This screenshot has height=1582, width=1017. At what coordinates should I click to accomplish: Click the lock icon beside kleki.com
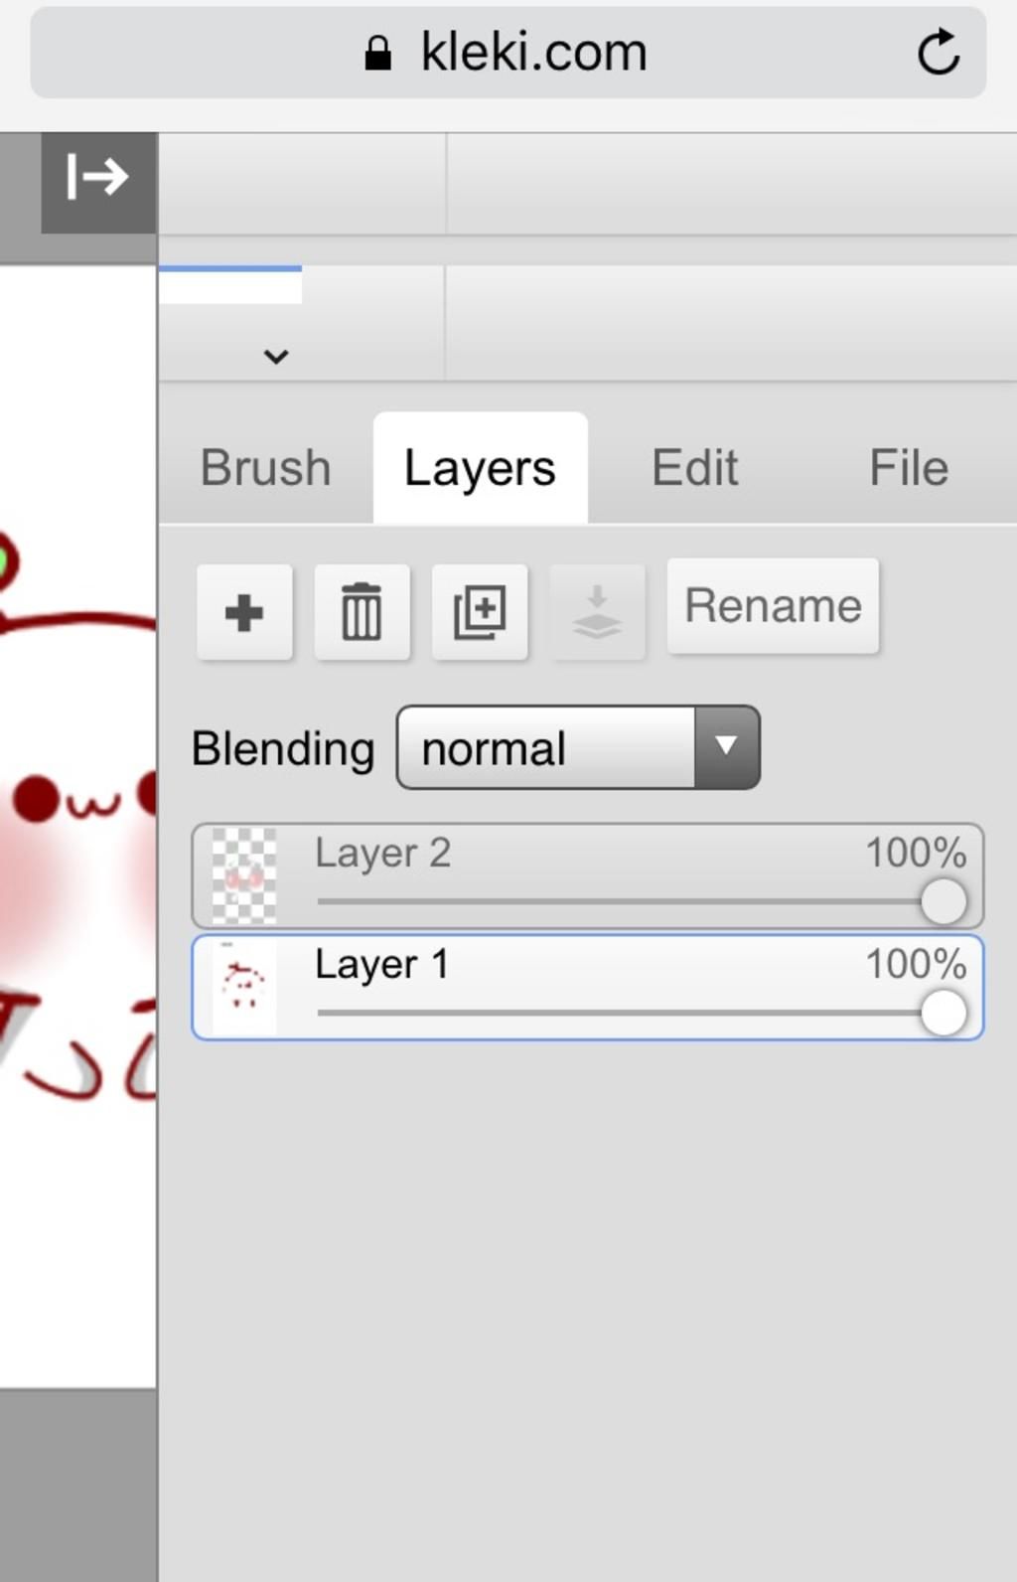377,54
